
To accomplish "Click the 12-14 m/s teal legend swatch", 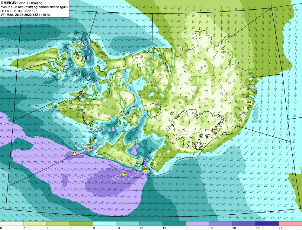I will click(x=151, y=223).
